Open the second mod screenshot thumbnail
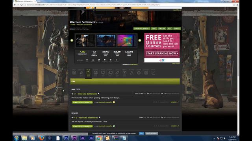The image size is (252, 141). 106,41
